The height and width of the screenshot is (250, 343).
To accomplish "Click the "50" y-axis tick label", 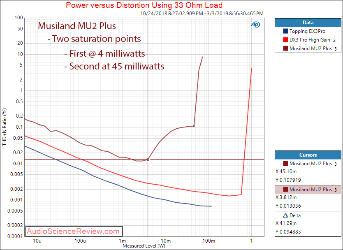I will tap(20, 29).
